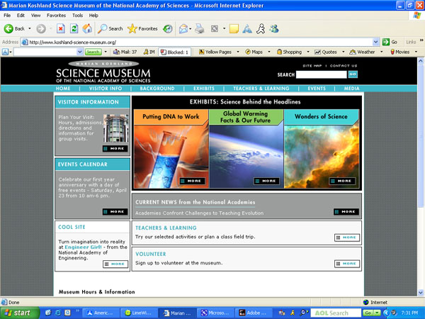Go to EXHIBITS in the site navigation

pyautogui.click(x=204, y=89)
